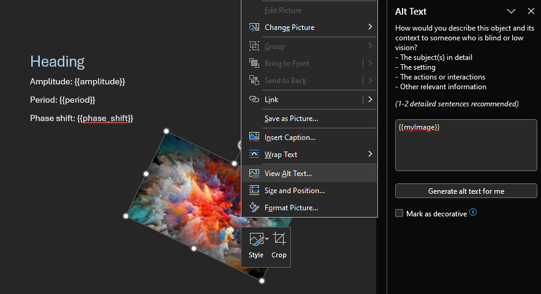
Task: Click the Heading text in document
Action: click(57, 61)
